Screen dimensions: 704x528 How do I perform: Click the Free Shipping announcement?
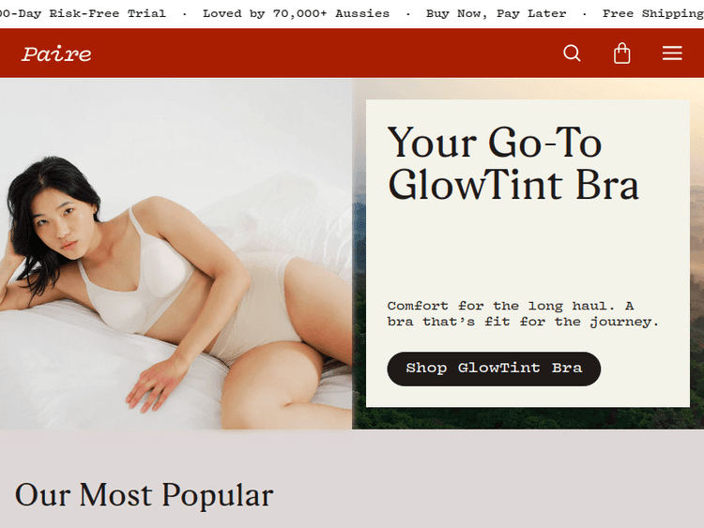(653, 13)
